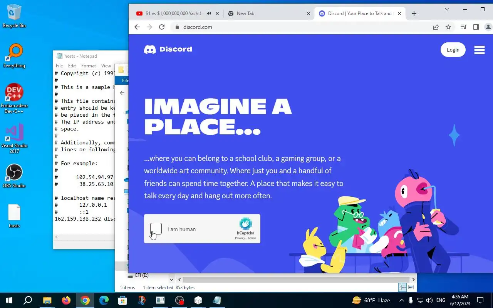The width and height of the screenshot is (493, 308).
Task: Open the taskbar clock 4:36 AM
Action: coord(459,300)
